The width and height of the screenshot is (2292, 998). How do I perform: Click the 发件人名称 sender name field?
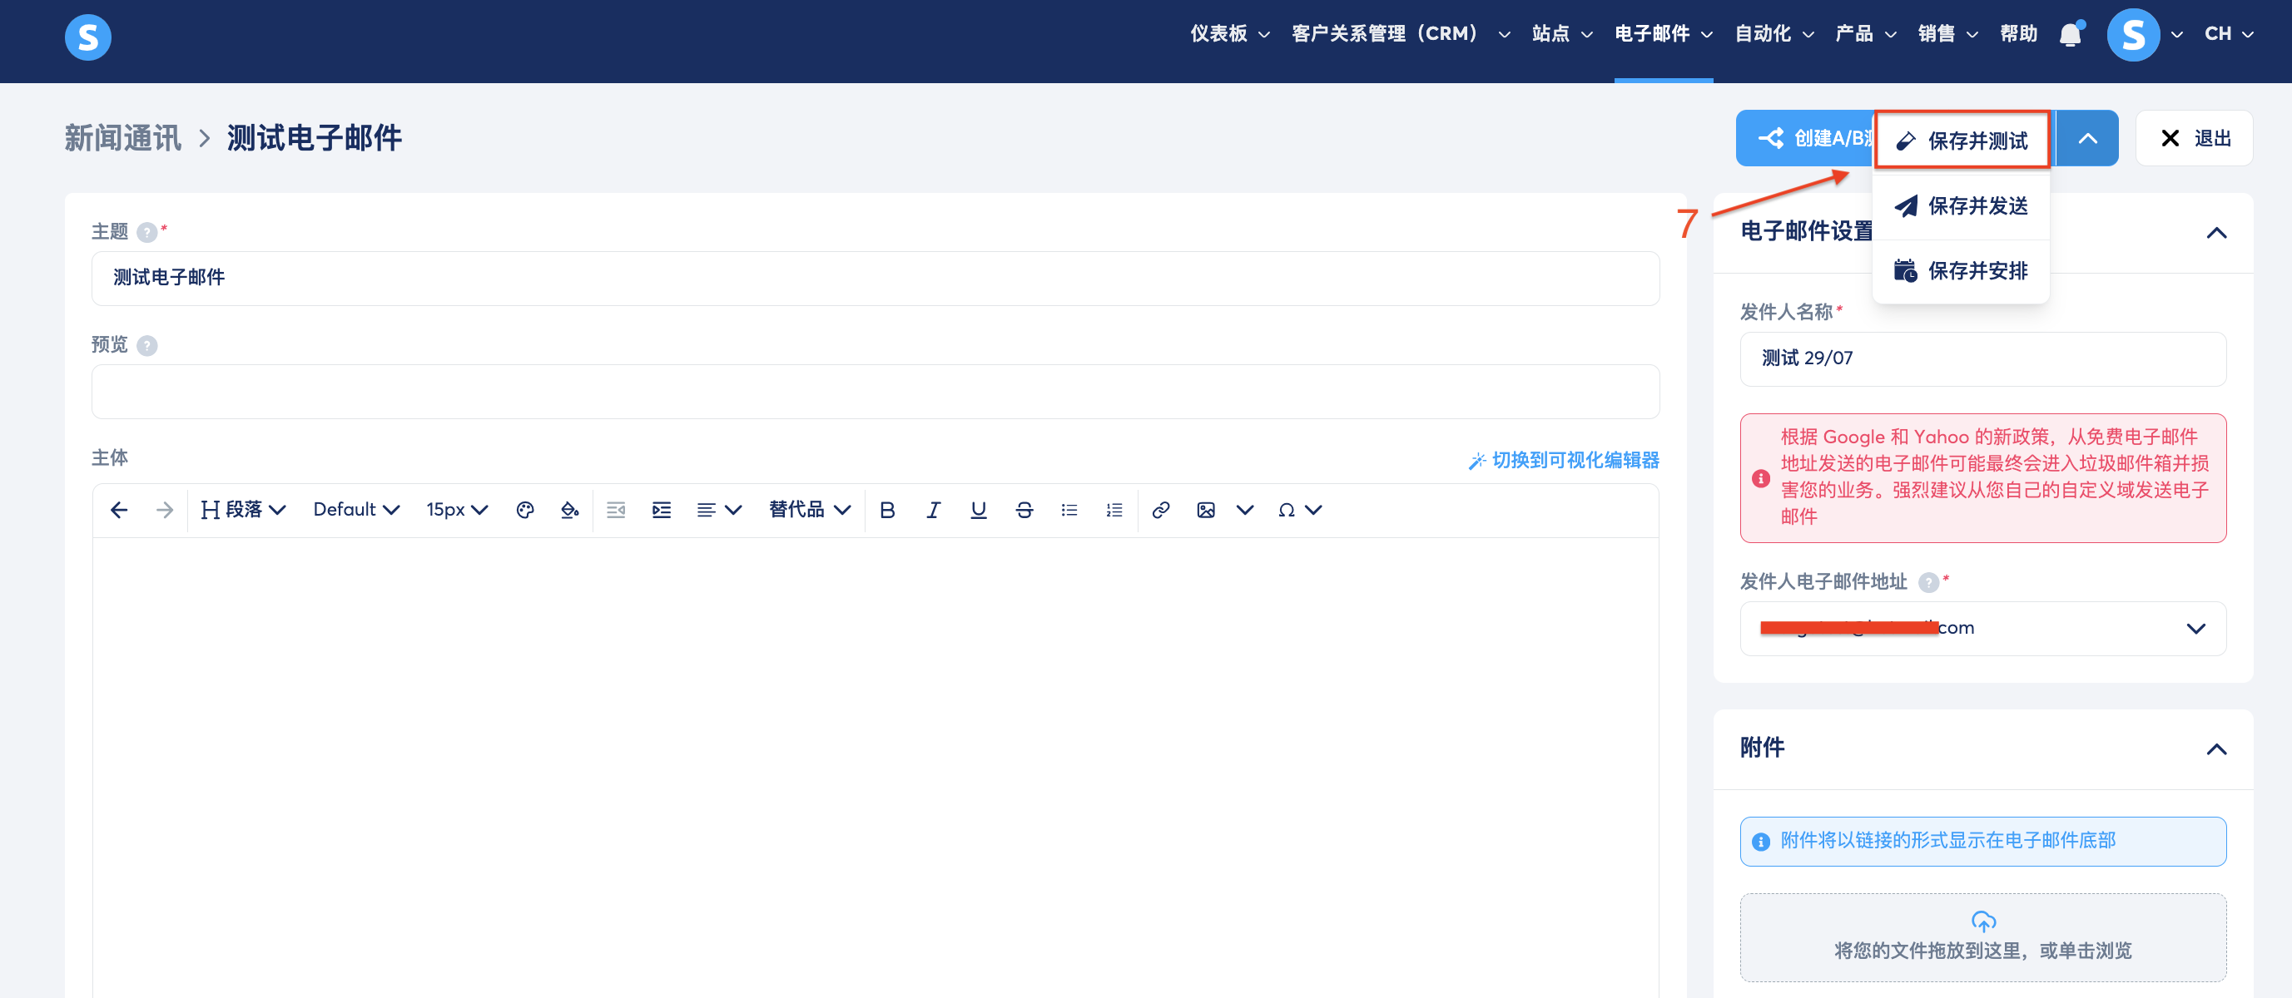coord(1982,358)
